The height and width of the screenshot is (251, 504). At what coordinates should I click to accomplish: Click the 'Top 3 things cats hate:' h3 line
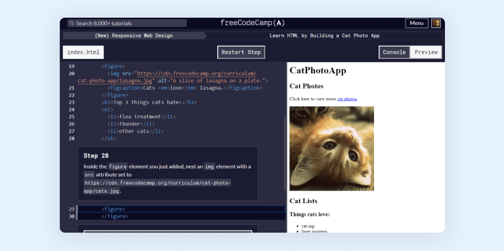(x=149, y=102)
